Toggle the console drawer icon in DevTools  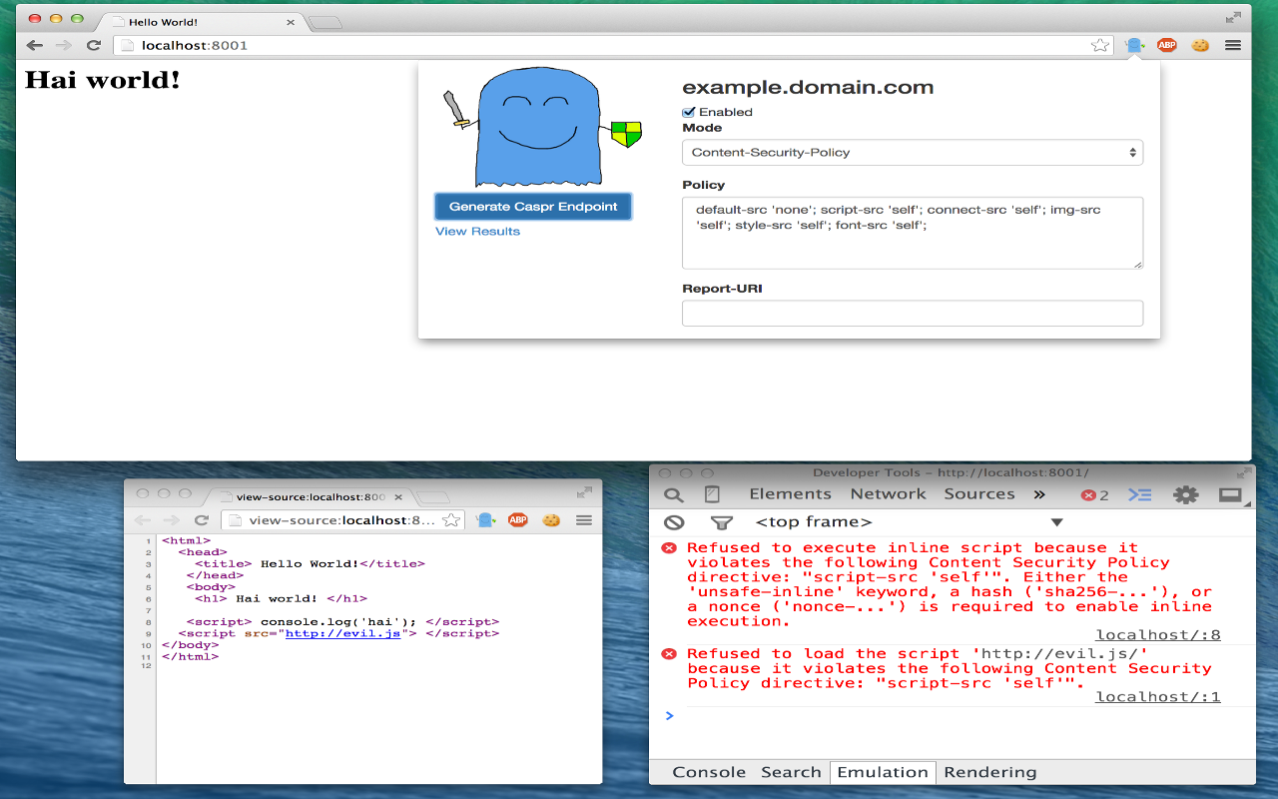1140,494
